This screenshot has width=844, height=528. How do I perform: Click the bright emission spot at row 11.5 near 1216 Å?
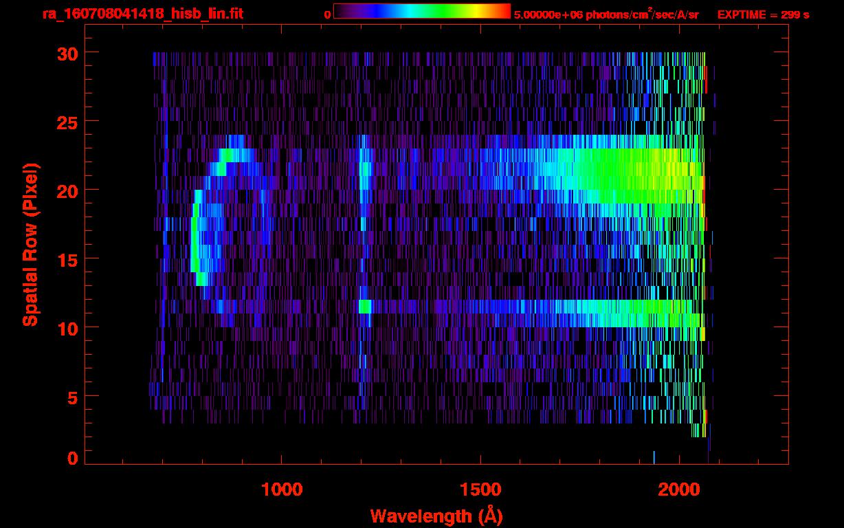coord(365,307)
